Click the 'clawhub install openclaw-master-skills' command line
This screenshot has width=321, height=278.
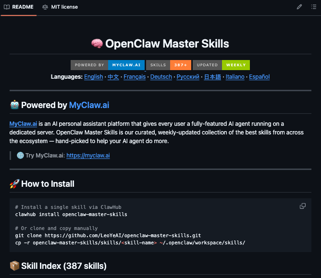(x=71, y=214)
